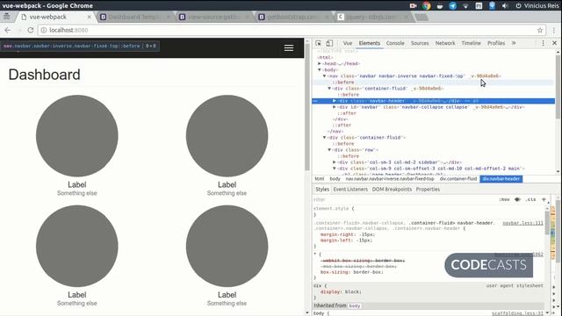
Task: Open the Telegram icon in system tray
Action: 453,6
